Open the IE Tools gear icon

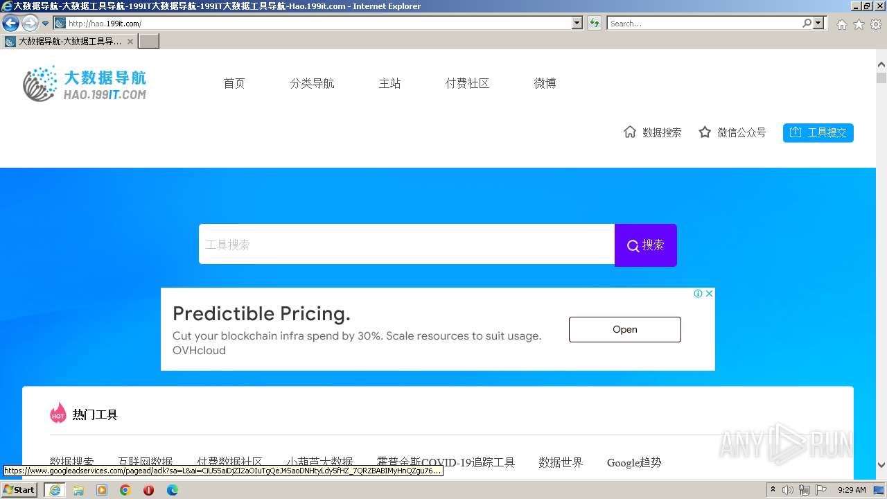tap(876, 24)
